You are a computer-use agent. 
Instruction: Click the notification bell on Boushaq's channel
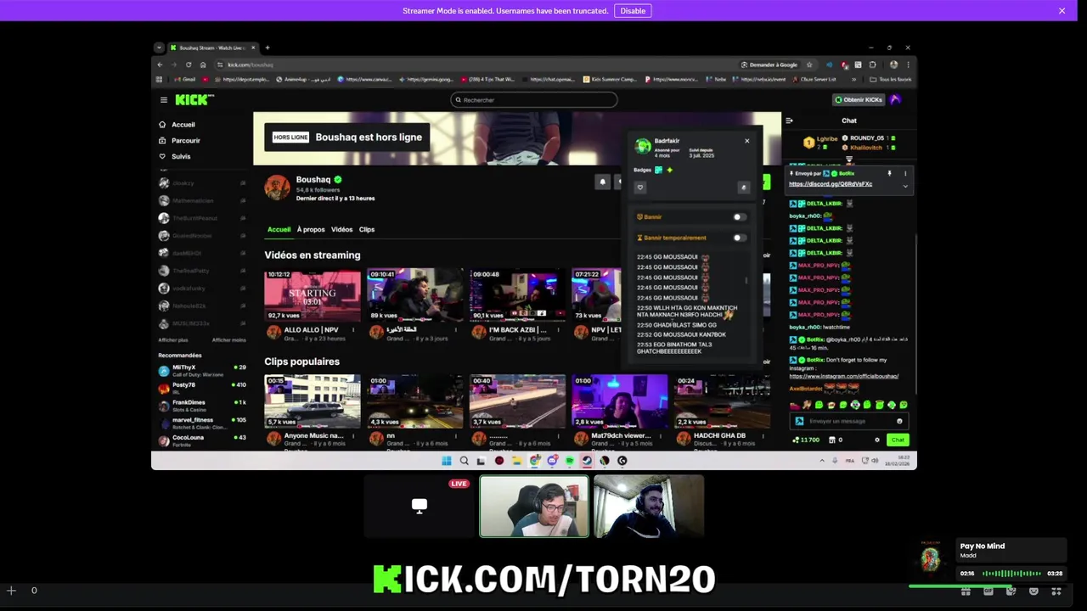pyautogui.click(x=602, y=182)
